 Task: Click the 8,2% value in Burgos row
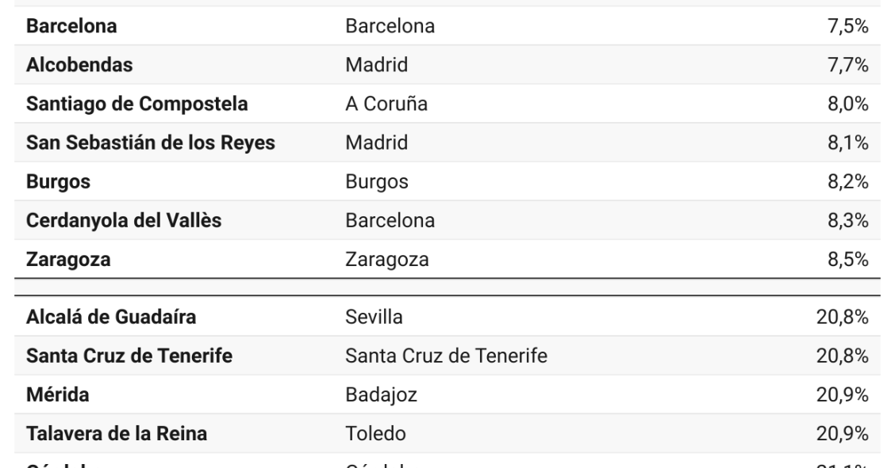(848, 182)
